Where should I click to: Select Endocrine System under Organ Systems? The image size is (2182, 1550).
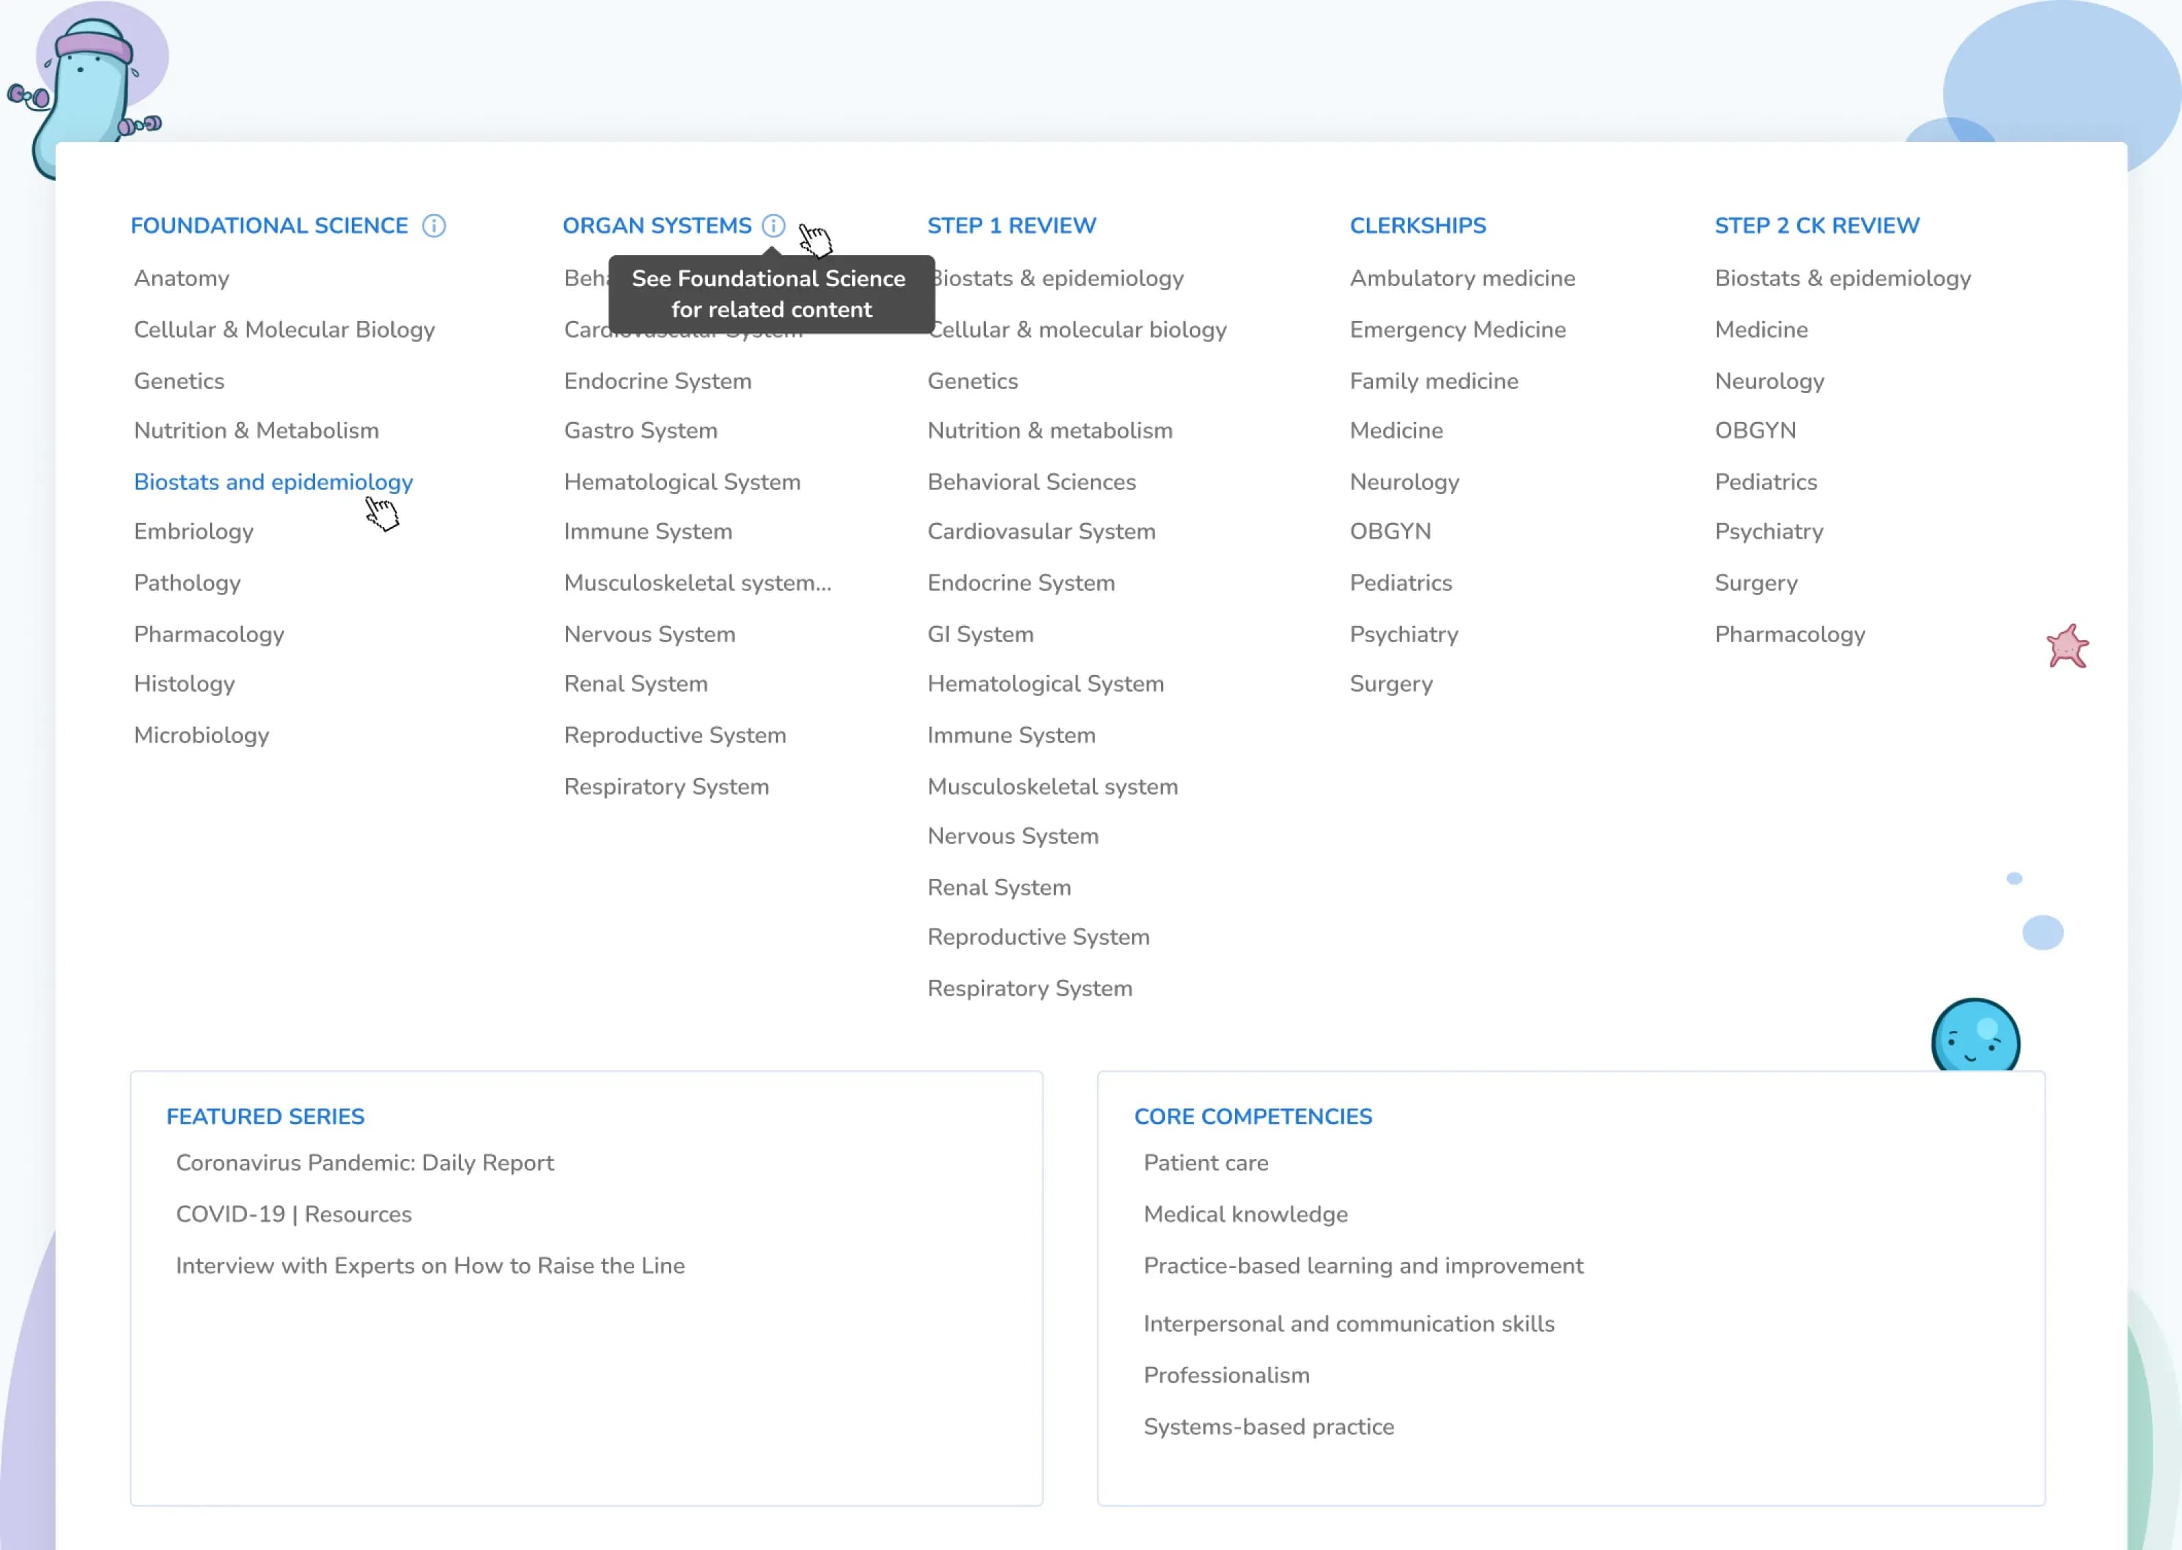657,381
